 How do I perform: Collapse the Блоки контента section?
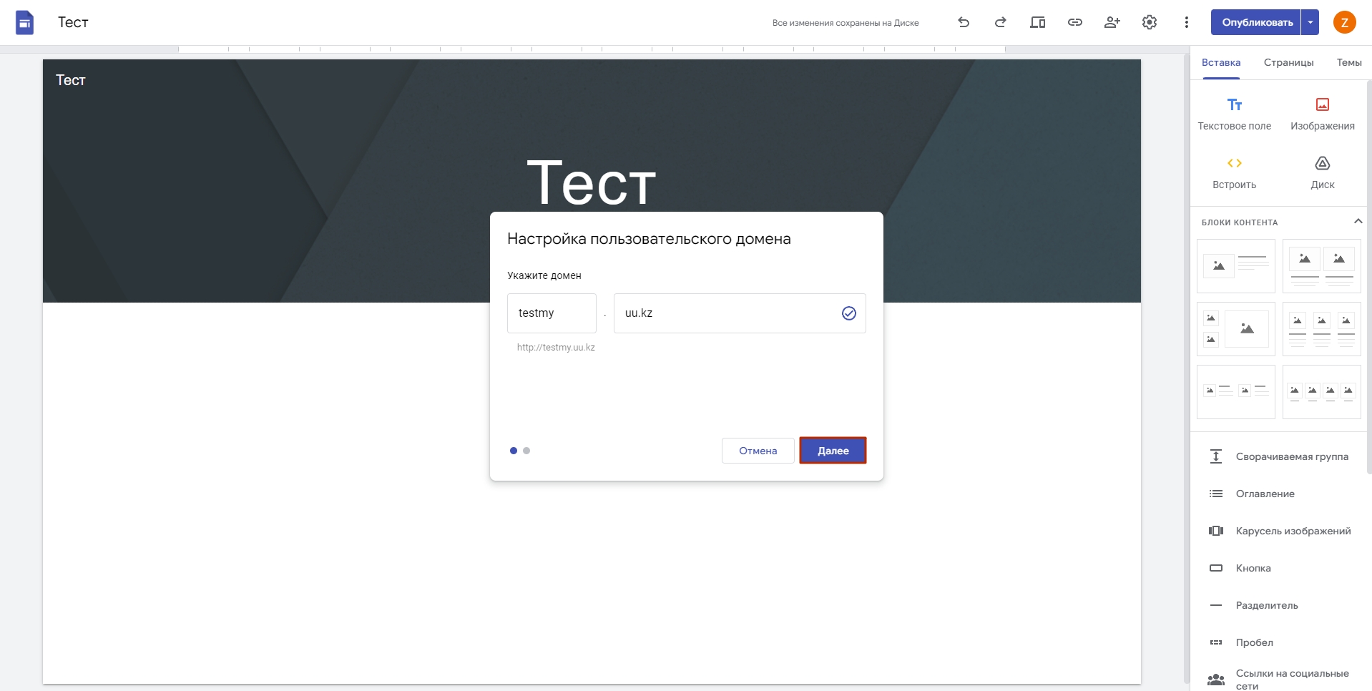click(1358, 222)
